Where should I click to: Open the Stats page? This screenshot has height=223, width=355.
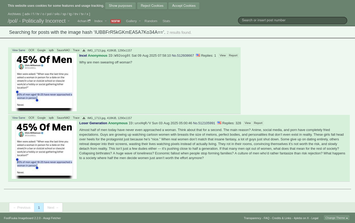[166, 21]
